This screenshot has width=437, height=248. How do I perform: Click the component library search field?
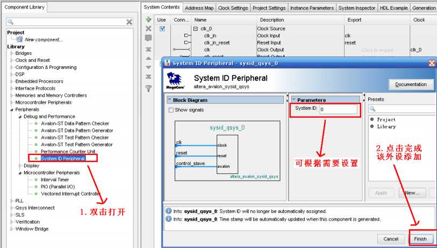(x=70, y=22)
